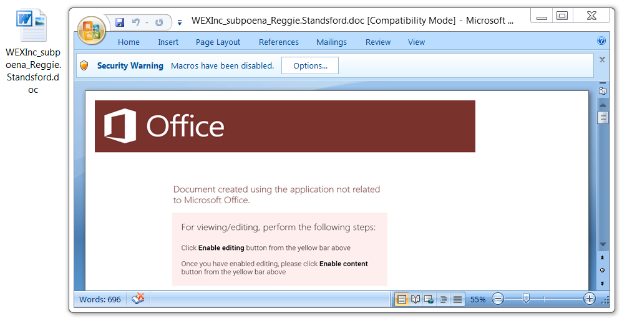Click the 'For viewing/editing, perform the following steps' text
This screenshot has height=321, width=622.
pos(278,227)
